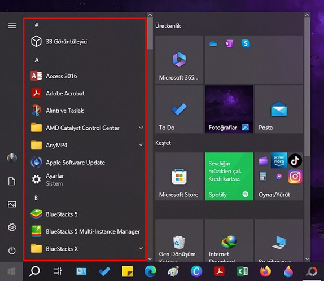Open the Fotoğraflar photos tile
The width and height of the screenshot is (324, 281).
(229, 109)
